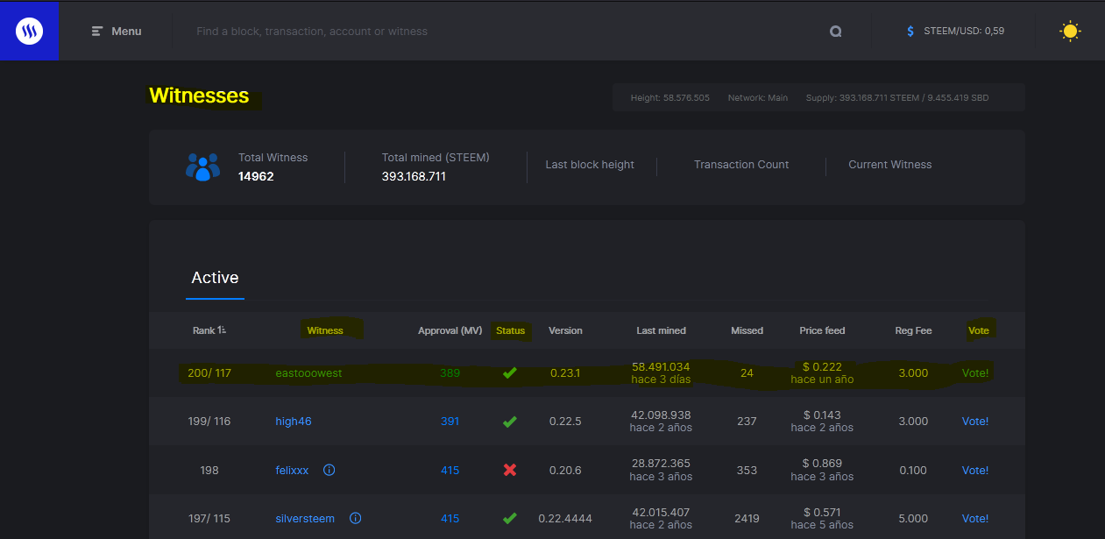Click info icon next to silversteem
The image size is (1105, 539).
coord(355,518)
